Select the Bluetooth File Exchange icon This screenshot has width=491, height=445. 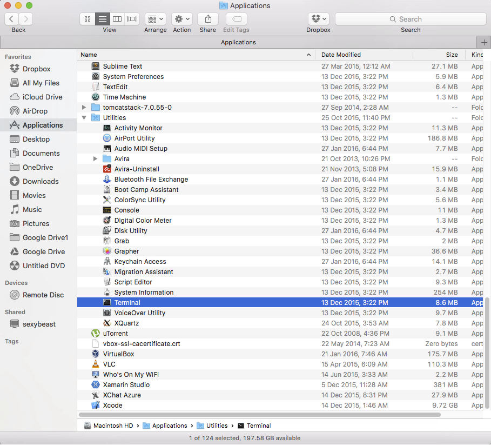coord(107,180)
